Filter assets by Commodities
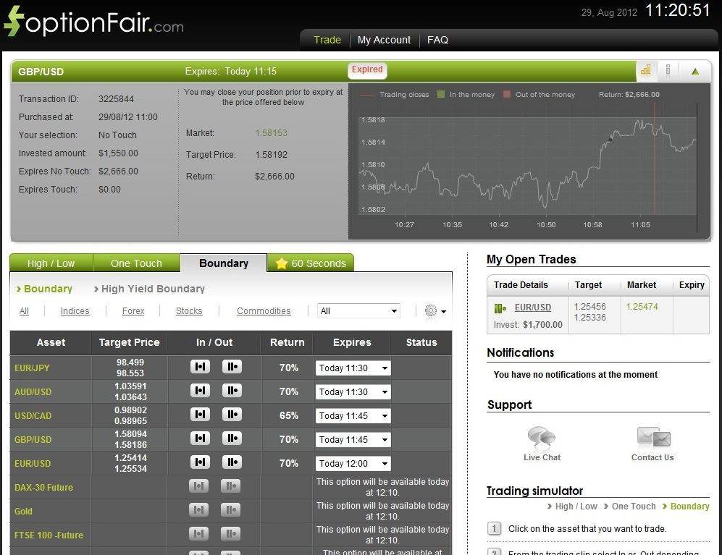 point(264,310)
